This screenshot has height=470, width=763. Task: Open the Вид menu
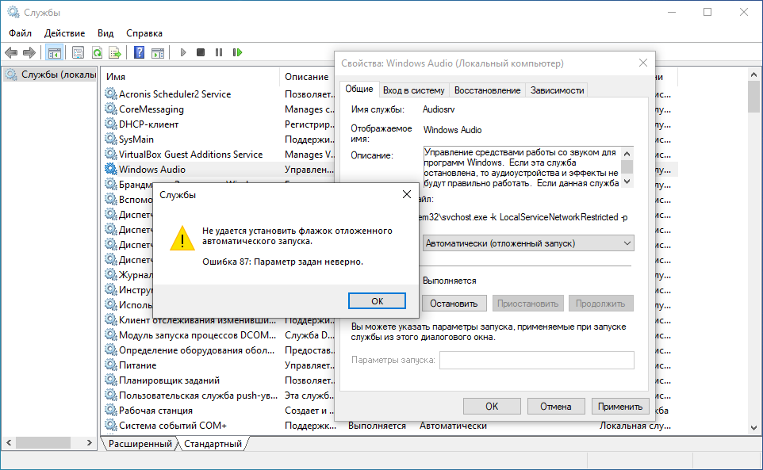coord(105,33)
